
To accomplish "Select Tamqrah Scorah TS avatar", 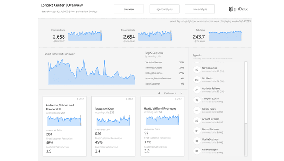I will tap(197, 100).
